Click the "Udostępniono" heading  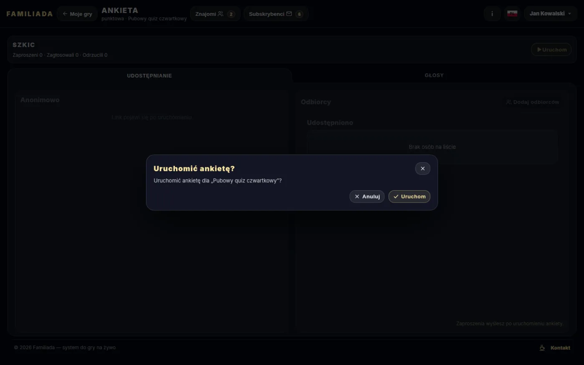[330, 123]
